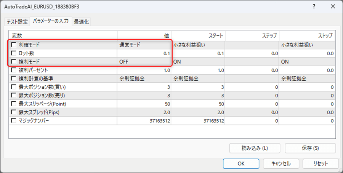Open the 複利モード OFF value dropdown
343x173 pixels.
[x=144, y=61]
